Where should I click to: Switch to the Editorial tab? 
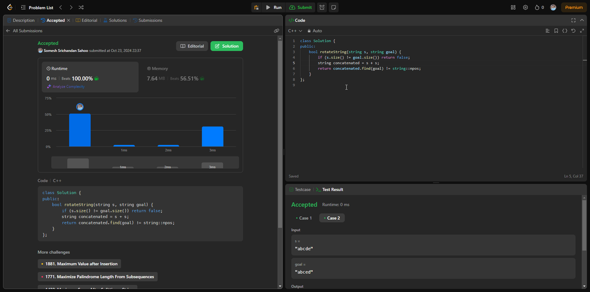pos(86,20)
